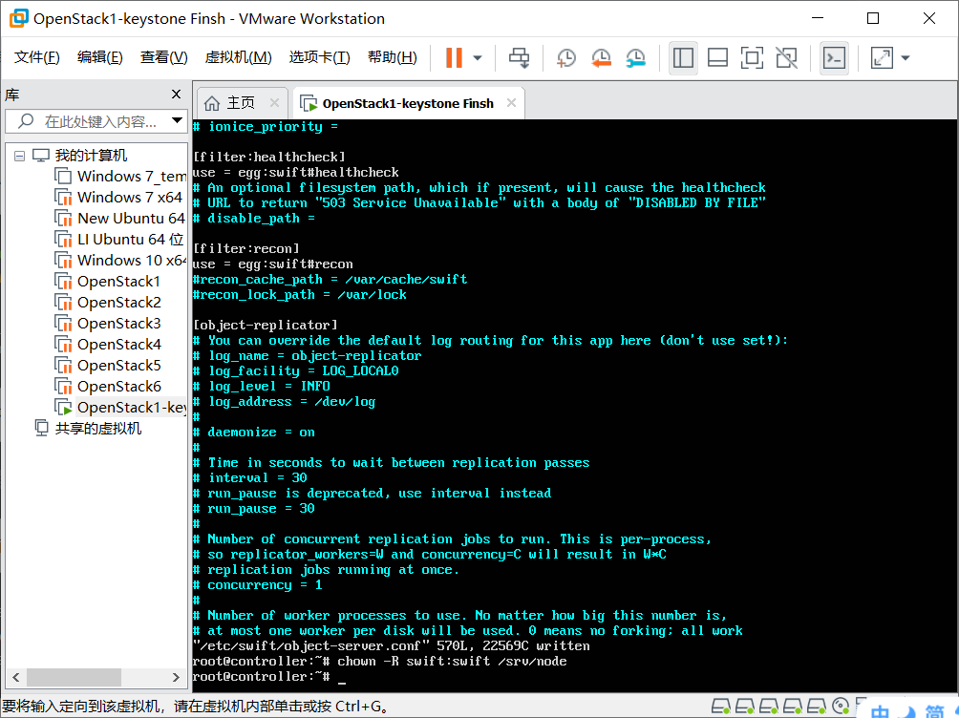
Task: Send Ctrl+Alt+Del to the virtual machine
Action: pos(520,58)
